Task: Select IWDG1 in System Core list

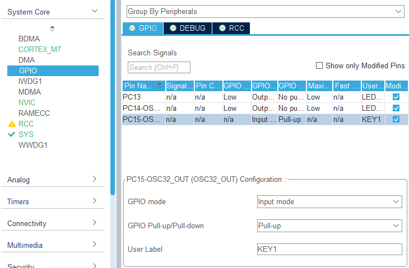Action: coord(30,82)
